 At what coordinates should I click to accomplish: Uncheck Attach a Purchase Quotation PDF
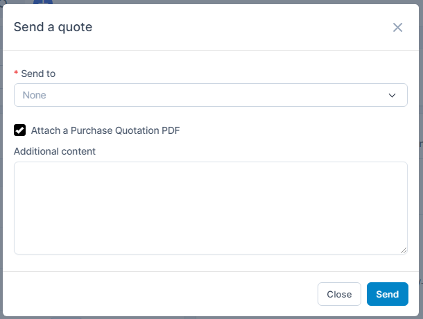pyautogui.click(x=20, y=130)
